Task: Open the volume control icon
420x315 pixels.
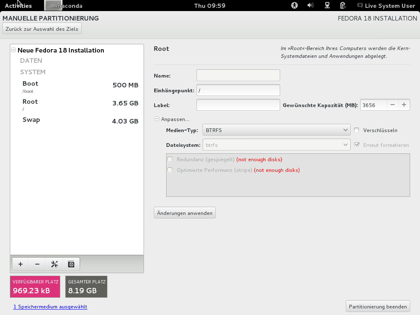Action: (310, 5)
